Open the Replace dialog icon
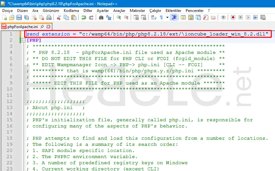The image size is (275, 171). point(109,17)
